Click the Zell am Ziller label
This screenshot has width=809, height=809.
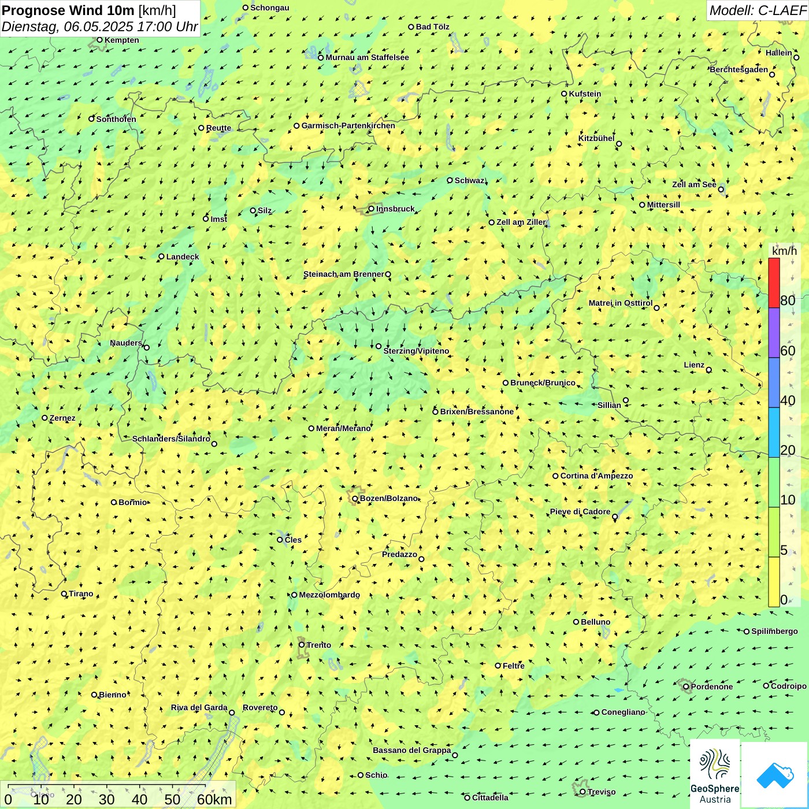click(x=521, y=222)
